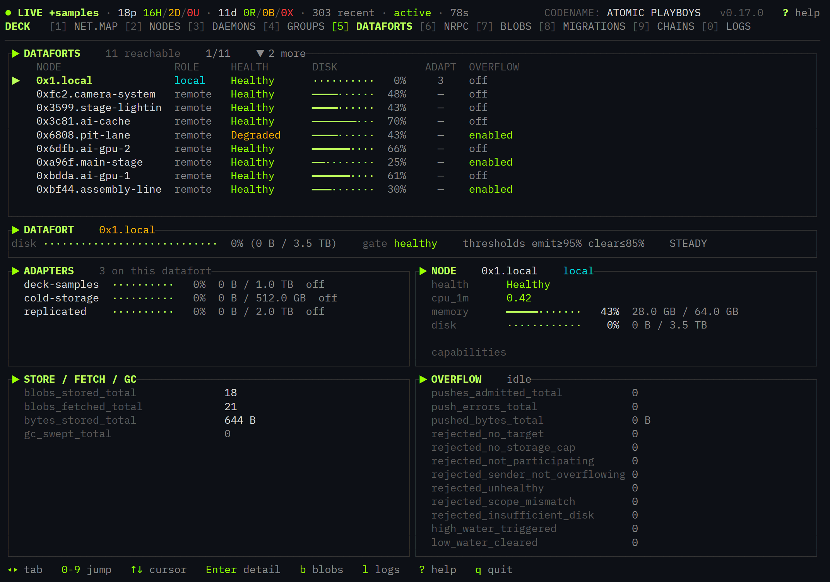Click the STORE / FETCH / GC triangle icon
This screenshot has width=830, height=582.
pyautogui.click(x=15, y=379)
